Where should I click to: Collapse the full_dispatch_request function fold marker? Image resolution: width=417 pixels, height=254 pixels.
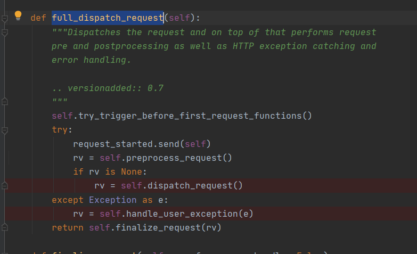pos(5,18)
